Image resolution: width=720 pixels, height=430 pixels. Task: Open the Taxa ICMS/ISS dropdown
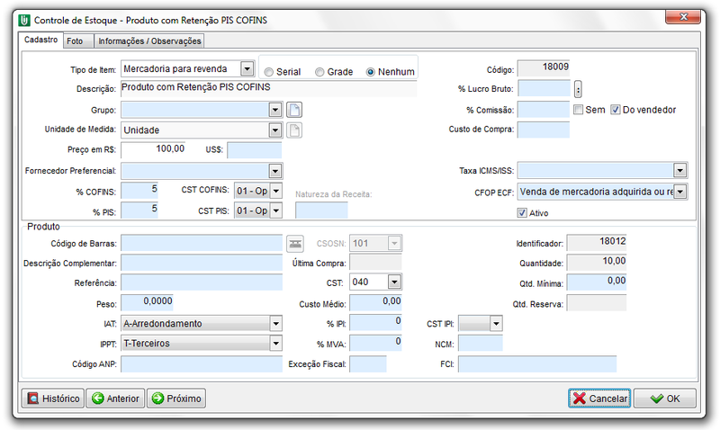(x=679, y=170)
